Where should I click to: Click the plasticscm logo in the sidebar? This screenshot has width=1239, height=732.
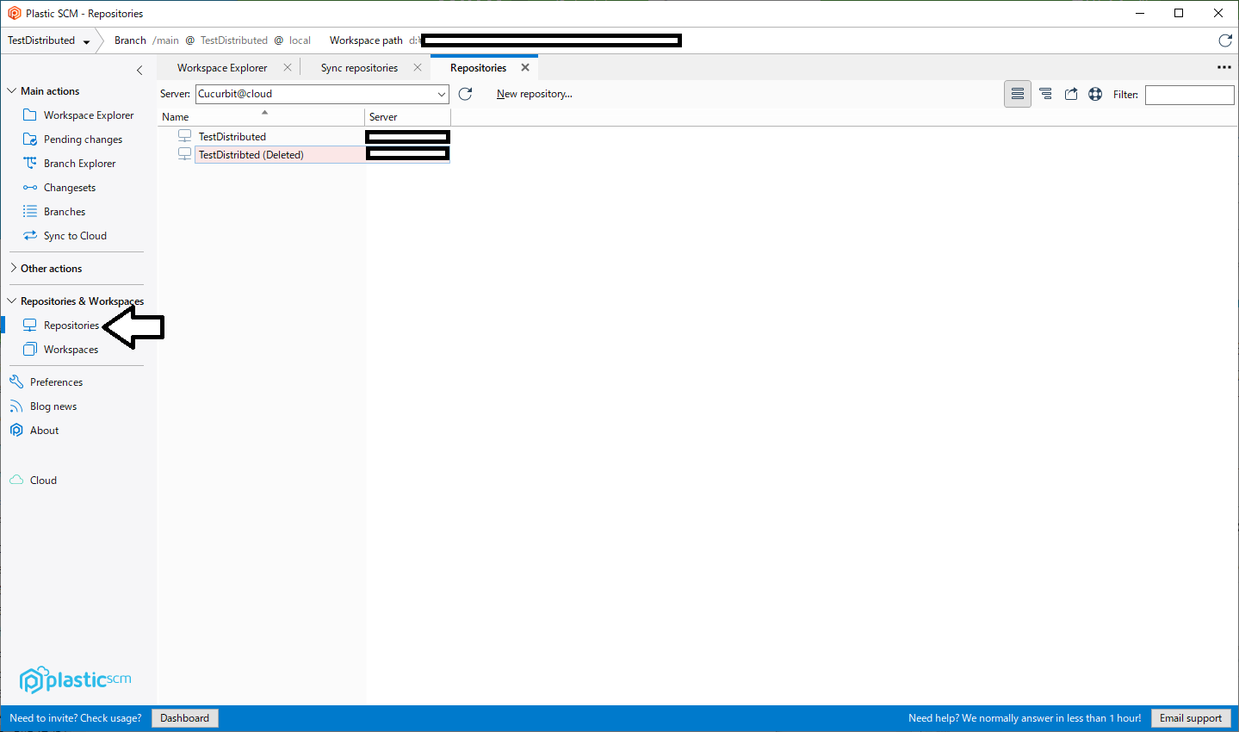pyautogui.click(x=76, y=680)
